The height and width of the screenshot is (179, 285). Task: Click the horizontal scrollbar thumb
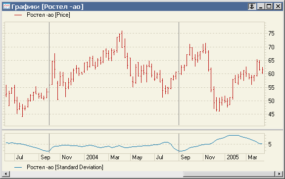229,174
